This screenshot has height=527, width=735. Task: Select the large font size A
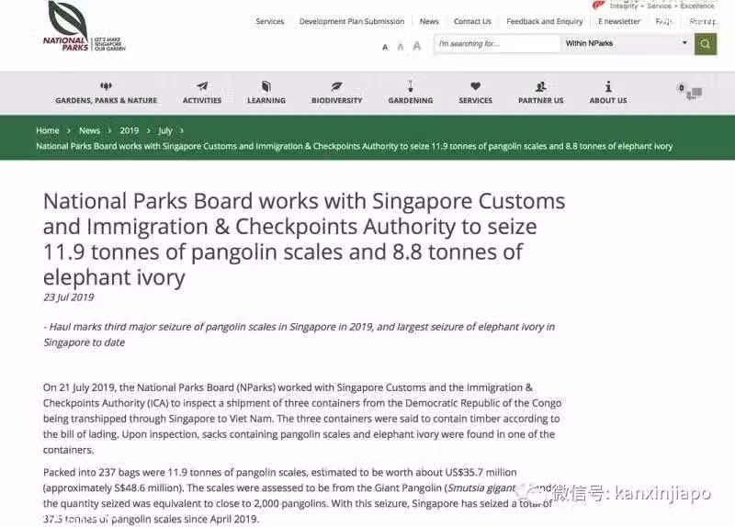tap(417, 46)
